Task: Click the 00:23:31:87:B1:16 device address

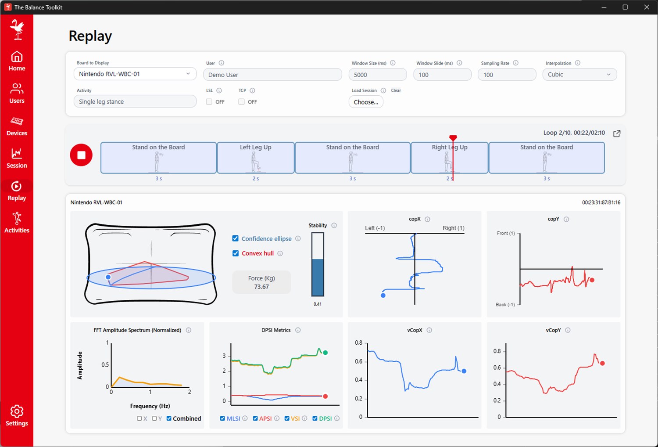Action: pyautogui.click(x=601, y=202)
